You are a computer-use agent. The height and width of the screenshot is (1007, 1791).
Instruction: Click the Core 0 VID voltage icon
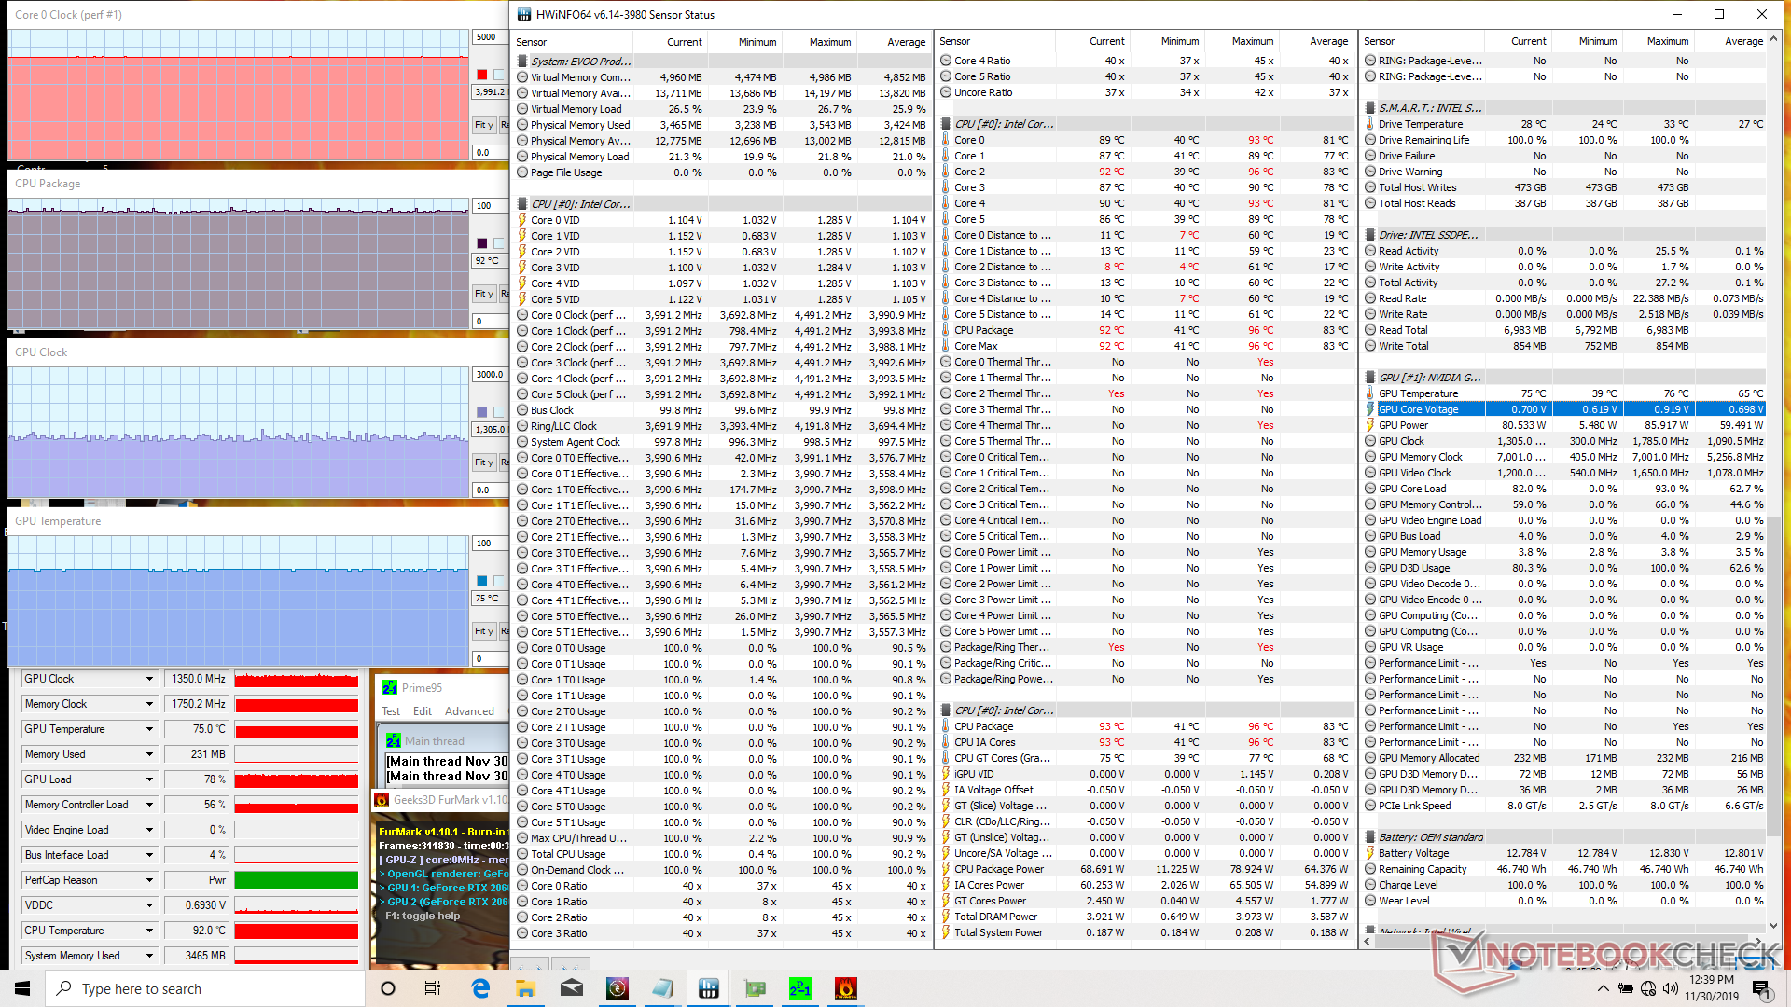coord(522,220)
